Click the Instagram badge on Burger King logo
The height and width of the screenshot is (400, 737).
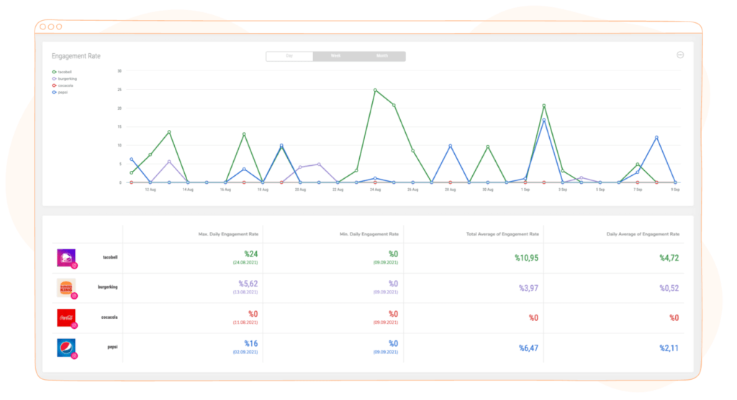click(x=74, y=296)
